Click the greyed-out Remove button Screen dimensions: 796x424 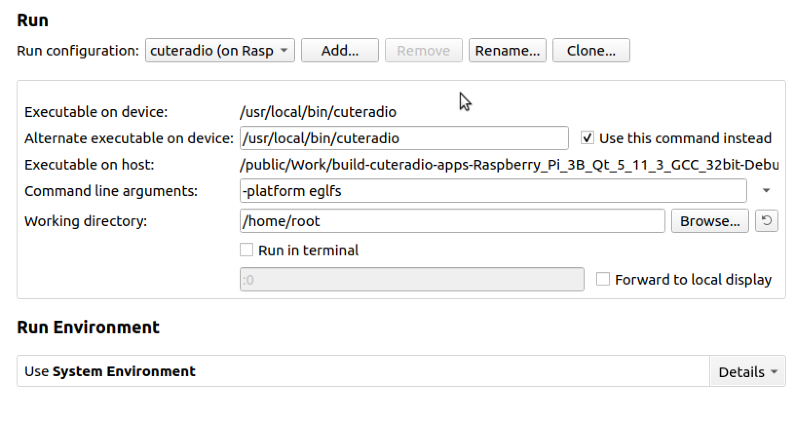tap(423, 51)
